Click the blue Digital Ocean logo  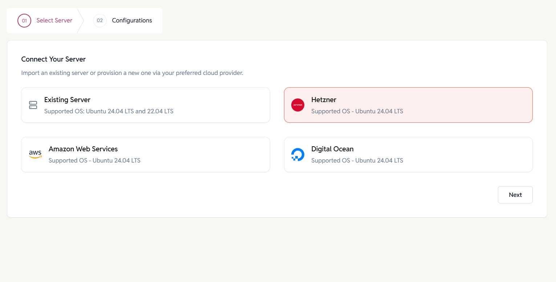(x=297, y=154)
